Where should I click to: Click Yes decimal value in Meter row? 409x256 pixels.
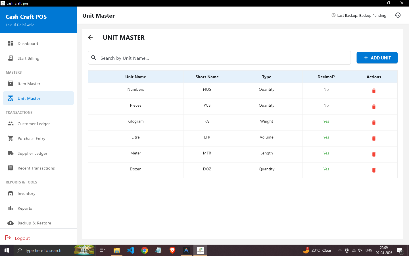pos(326,153)
